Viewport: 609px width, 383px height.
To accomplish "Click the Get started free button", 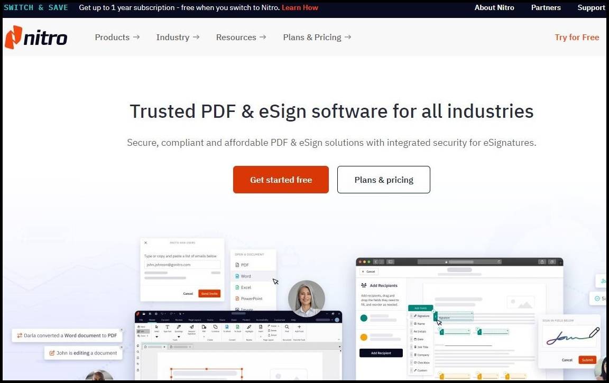I will (281, 180).
